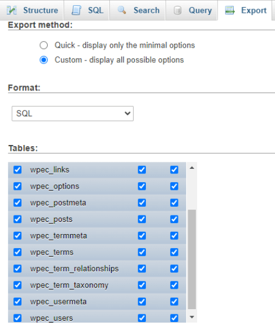Open the SQL format dropdown

point(73,114)
